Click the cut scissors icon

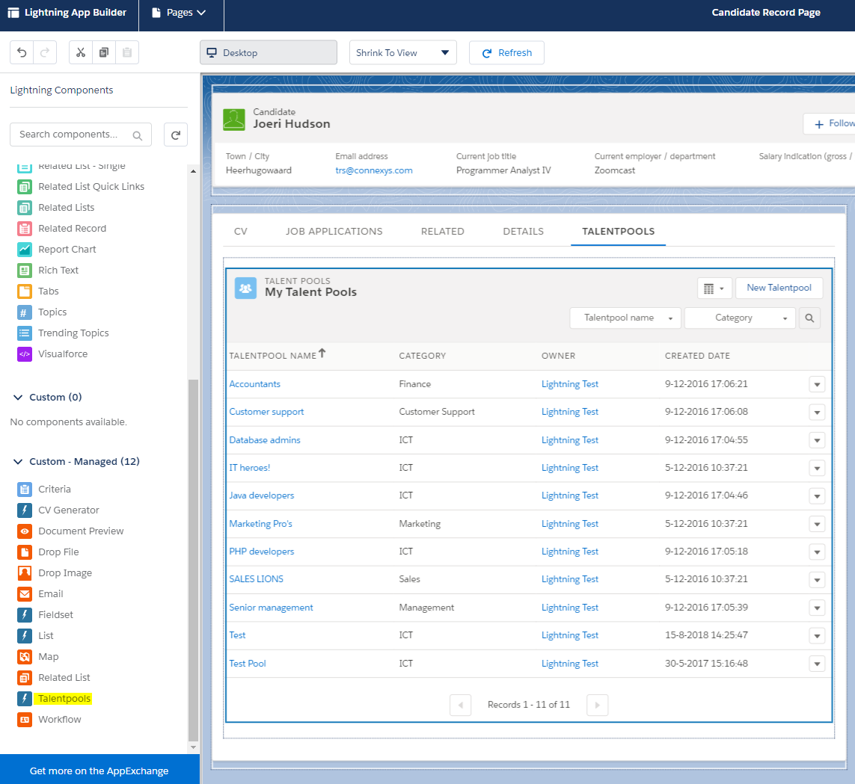[x=81, y=52]
